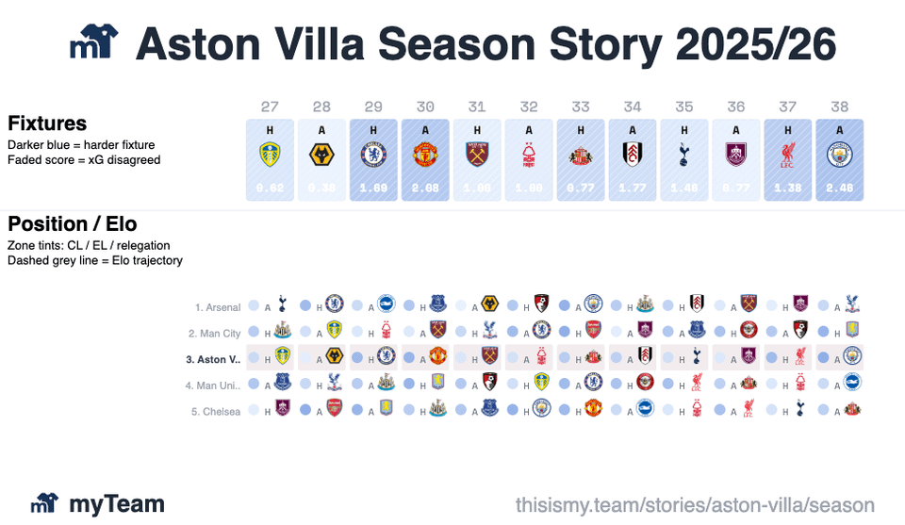Click the highlighted 3. Aston V.. row label

(213, 359)
